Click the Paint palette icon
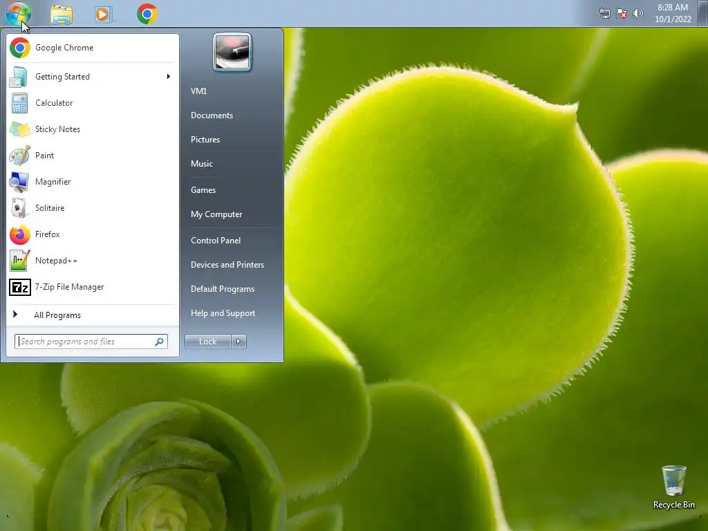This screenshot has height=531, width=708. [x=20, y=156]
